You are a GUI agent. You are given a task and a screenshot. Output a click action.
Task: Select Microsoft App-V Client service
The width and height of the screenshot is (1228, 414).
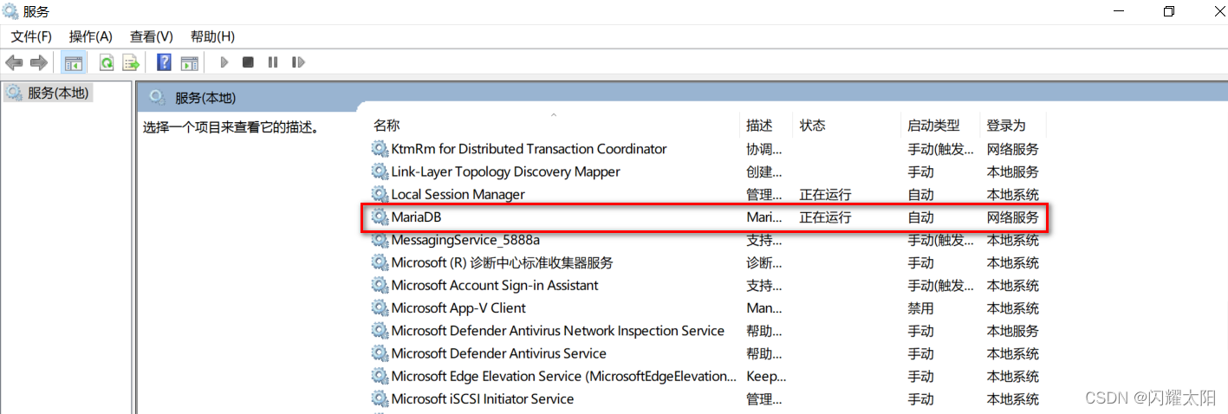tap(458, 307)
